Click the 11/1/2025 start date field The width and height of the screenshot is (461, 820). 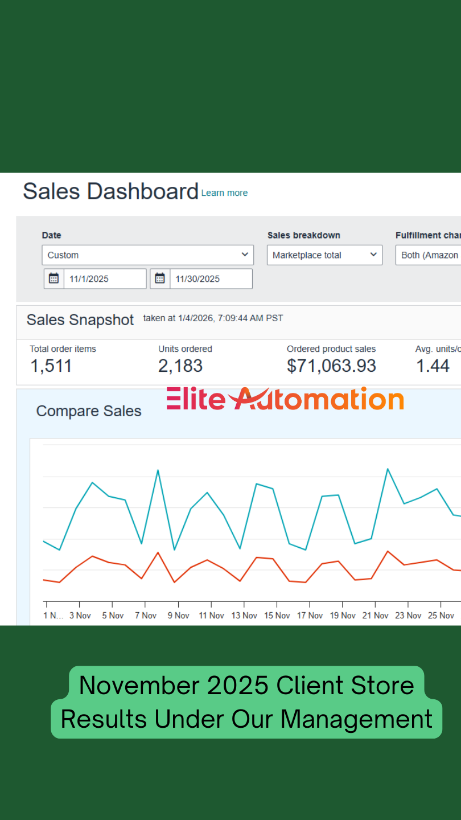click(x=104, y=279)
